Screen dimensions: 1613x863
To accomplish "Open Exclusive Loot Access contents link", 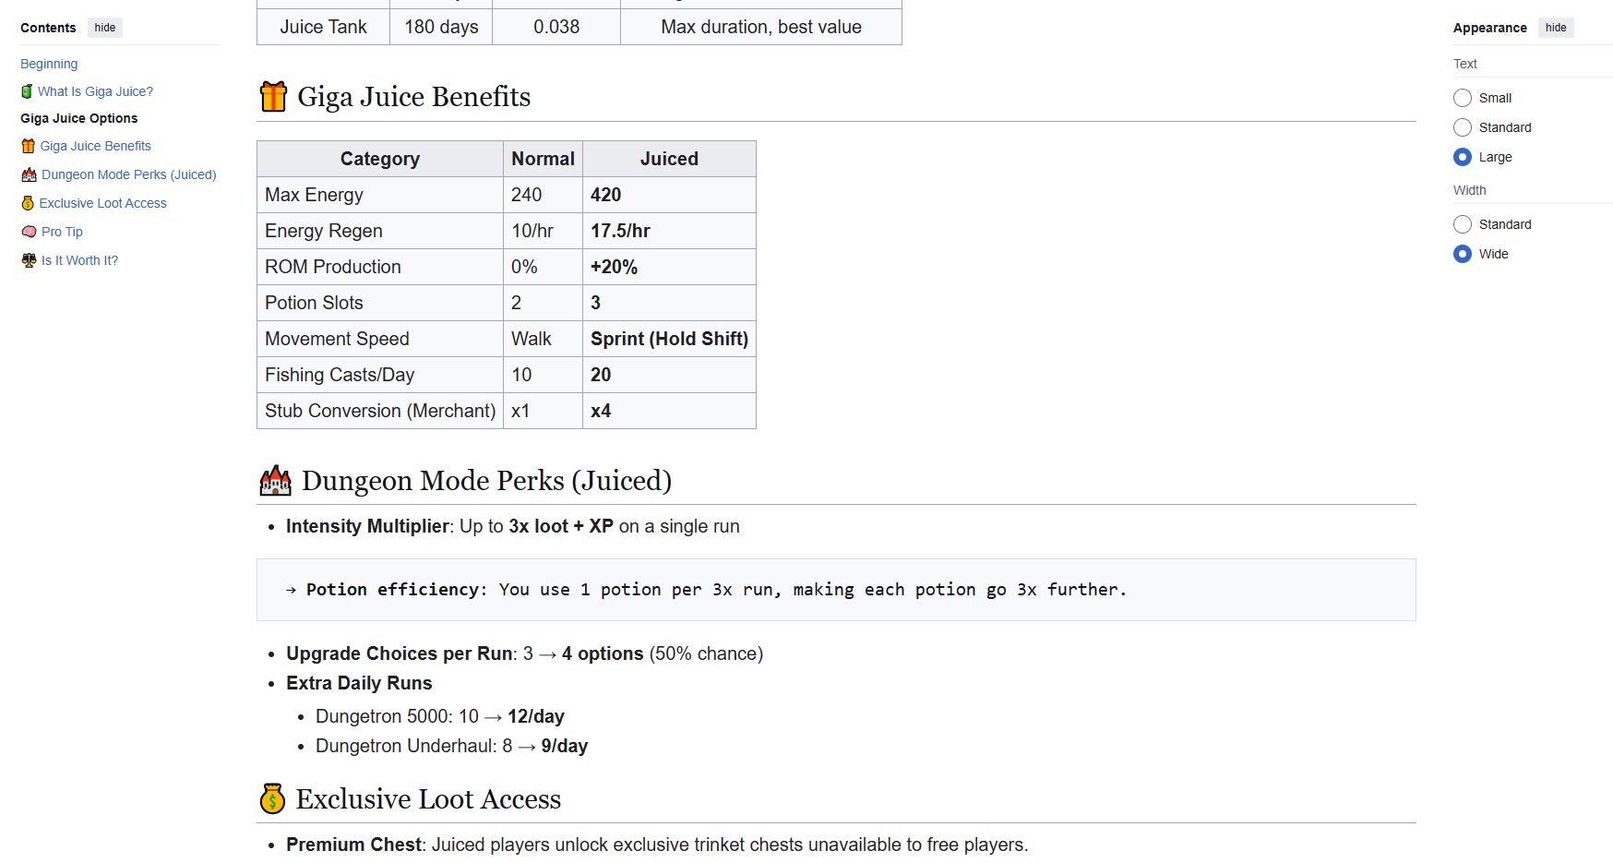I will pos(102,203).
